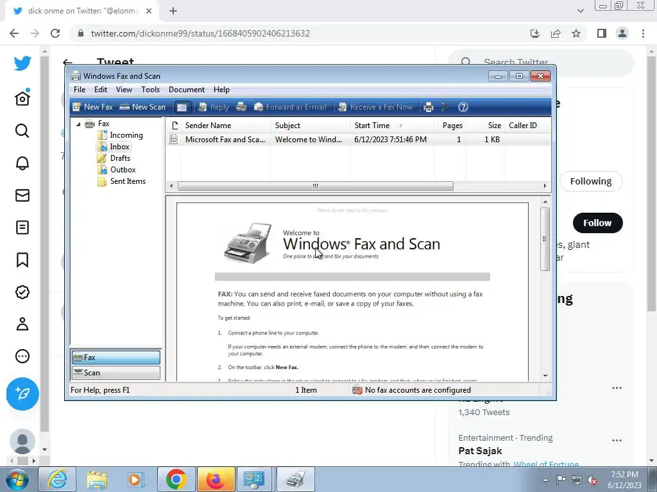Click the Windows Start button
Image resolution: width=657 pixels, height=492 pixels.
pyautogui.click(x=17, y=479)
